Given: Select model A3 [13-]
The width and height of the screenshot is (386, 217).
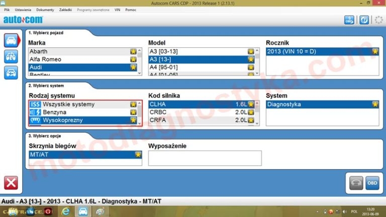Looking at the screenshot, I should [202, 59].
